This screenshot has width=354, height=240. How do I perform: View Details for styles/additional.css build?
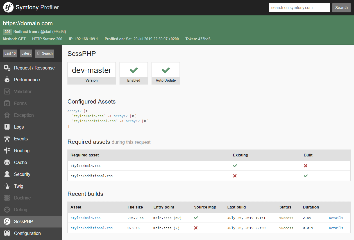coord(336,228)
